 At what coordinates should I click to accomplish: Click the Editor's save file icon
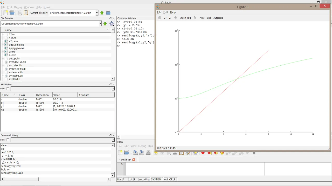(x=135, y=153)
